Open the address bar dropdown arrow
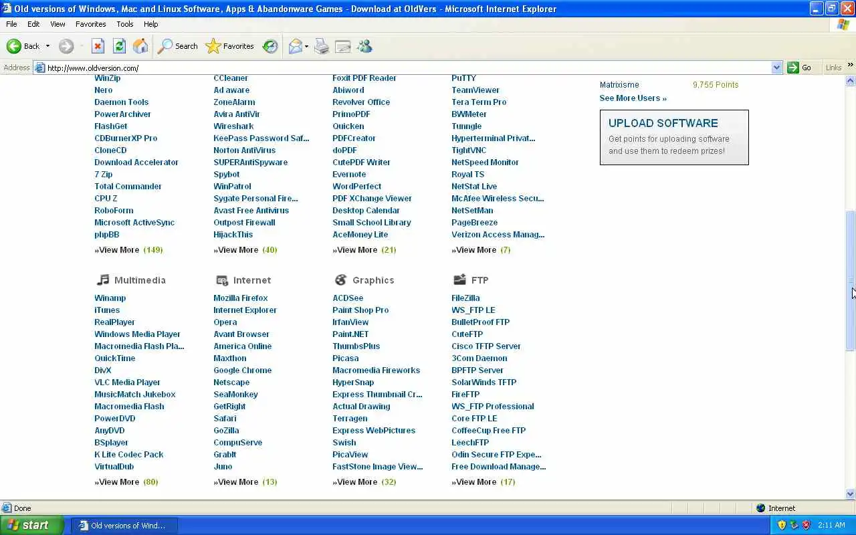This screenshot has width=856, height=535. click(776, 68)
